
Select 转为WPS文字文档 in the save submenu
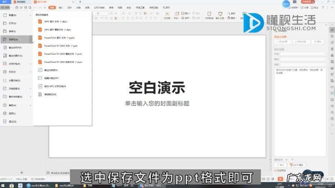point(62,86)
